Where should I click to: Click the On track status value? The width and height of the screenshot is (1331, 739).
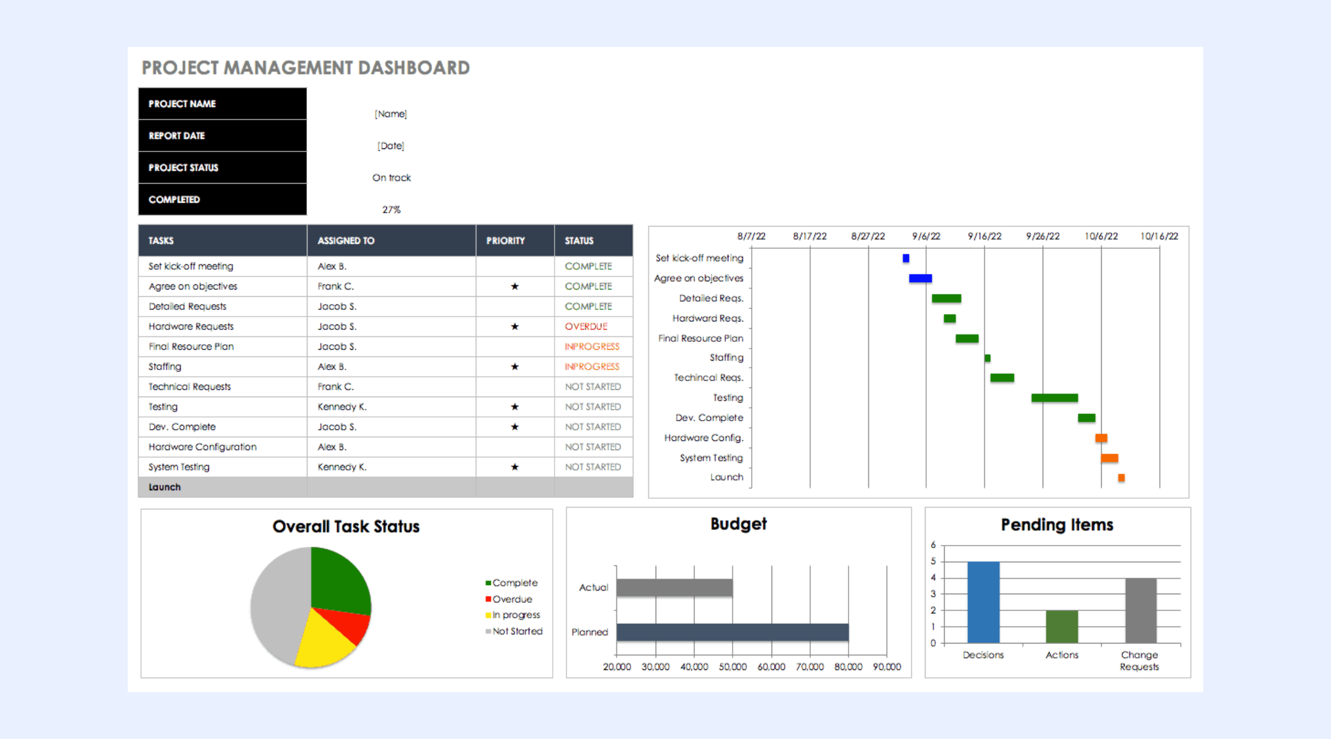click(391, 177)
